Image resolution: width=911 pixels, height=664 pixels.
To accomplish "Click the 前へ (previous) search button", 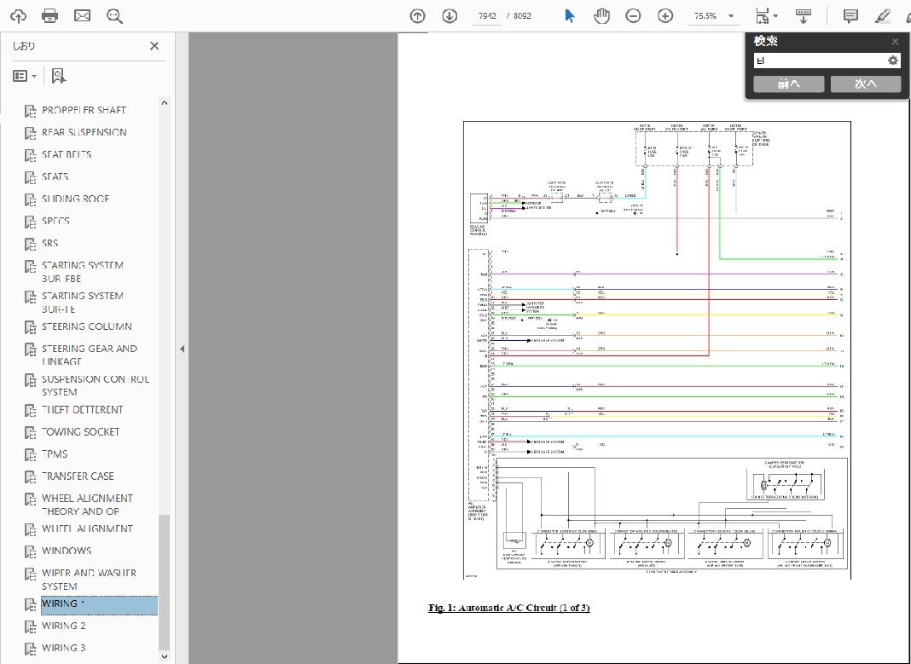I will 788,84.
